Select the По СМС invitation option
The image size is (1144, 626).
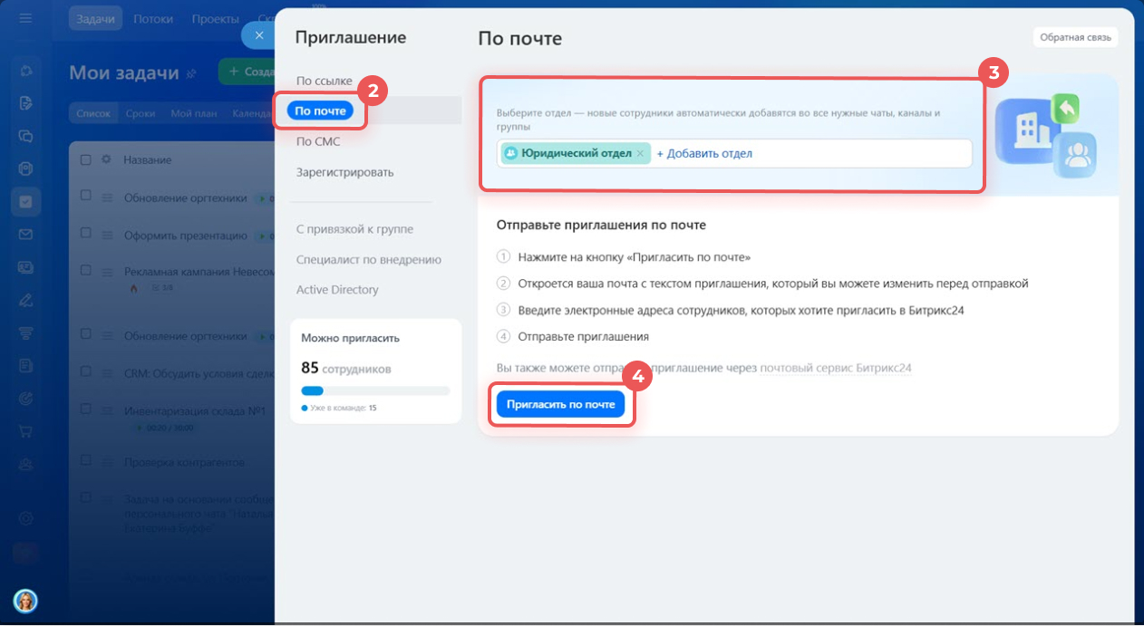(x=317, y=142)
